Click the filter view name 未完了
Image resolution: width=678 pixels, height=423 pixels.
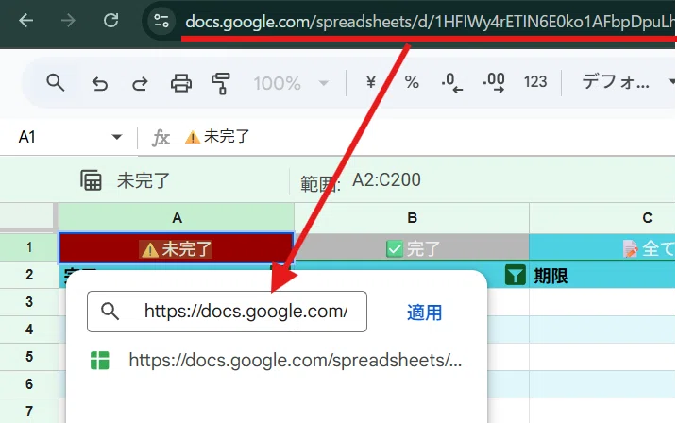pos(144,180)
